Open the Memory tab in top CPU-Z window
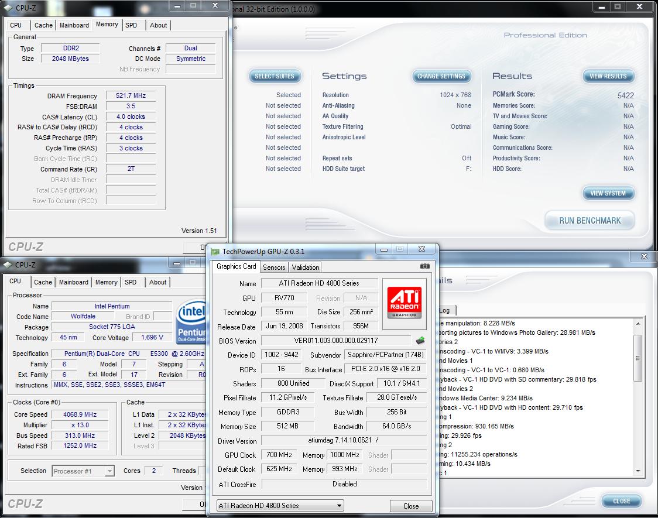Image resolution: width=658 pixels, height=518 pixels. pos(107,25)
